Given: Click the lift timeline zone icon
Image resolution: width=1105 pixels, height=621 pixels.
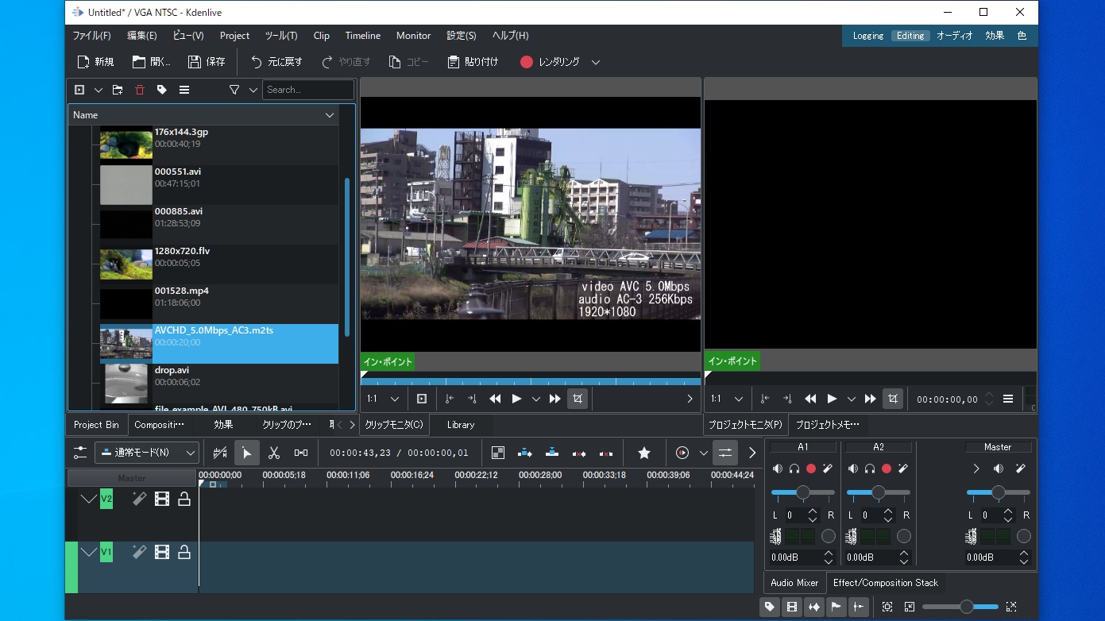Looking at the screenshot, I should [606, 453].
